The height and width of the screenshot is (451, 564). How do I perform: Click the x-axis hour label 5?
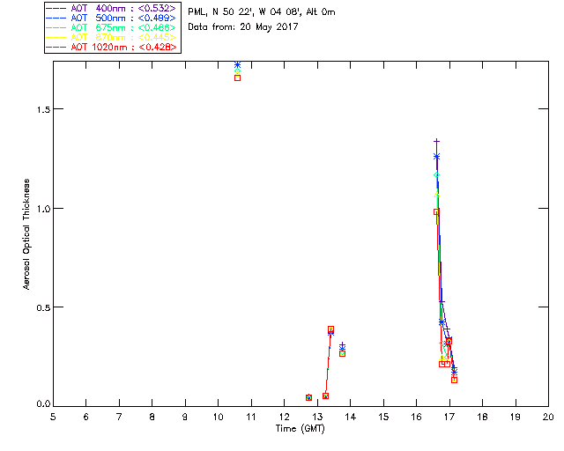pos(53,417)
